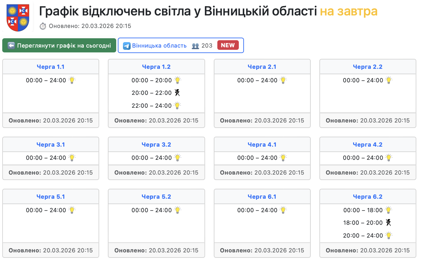
Task: Select the Черга 6.2 heading link
Action: [368, 197]
